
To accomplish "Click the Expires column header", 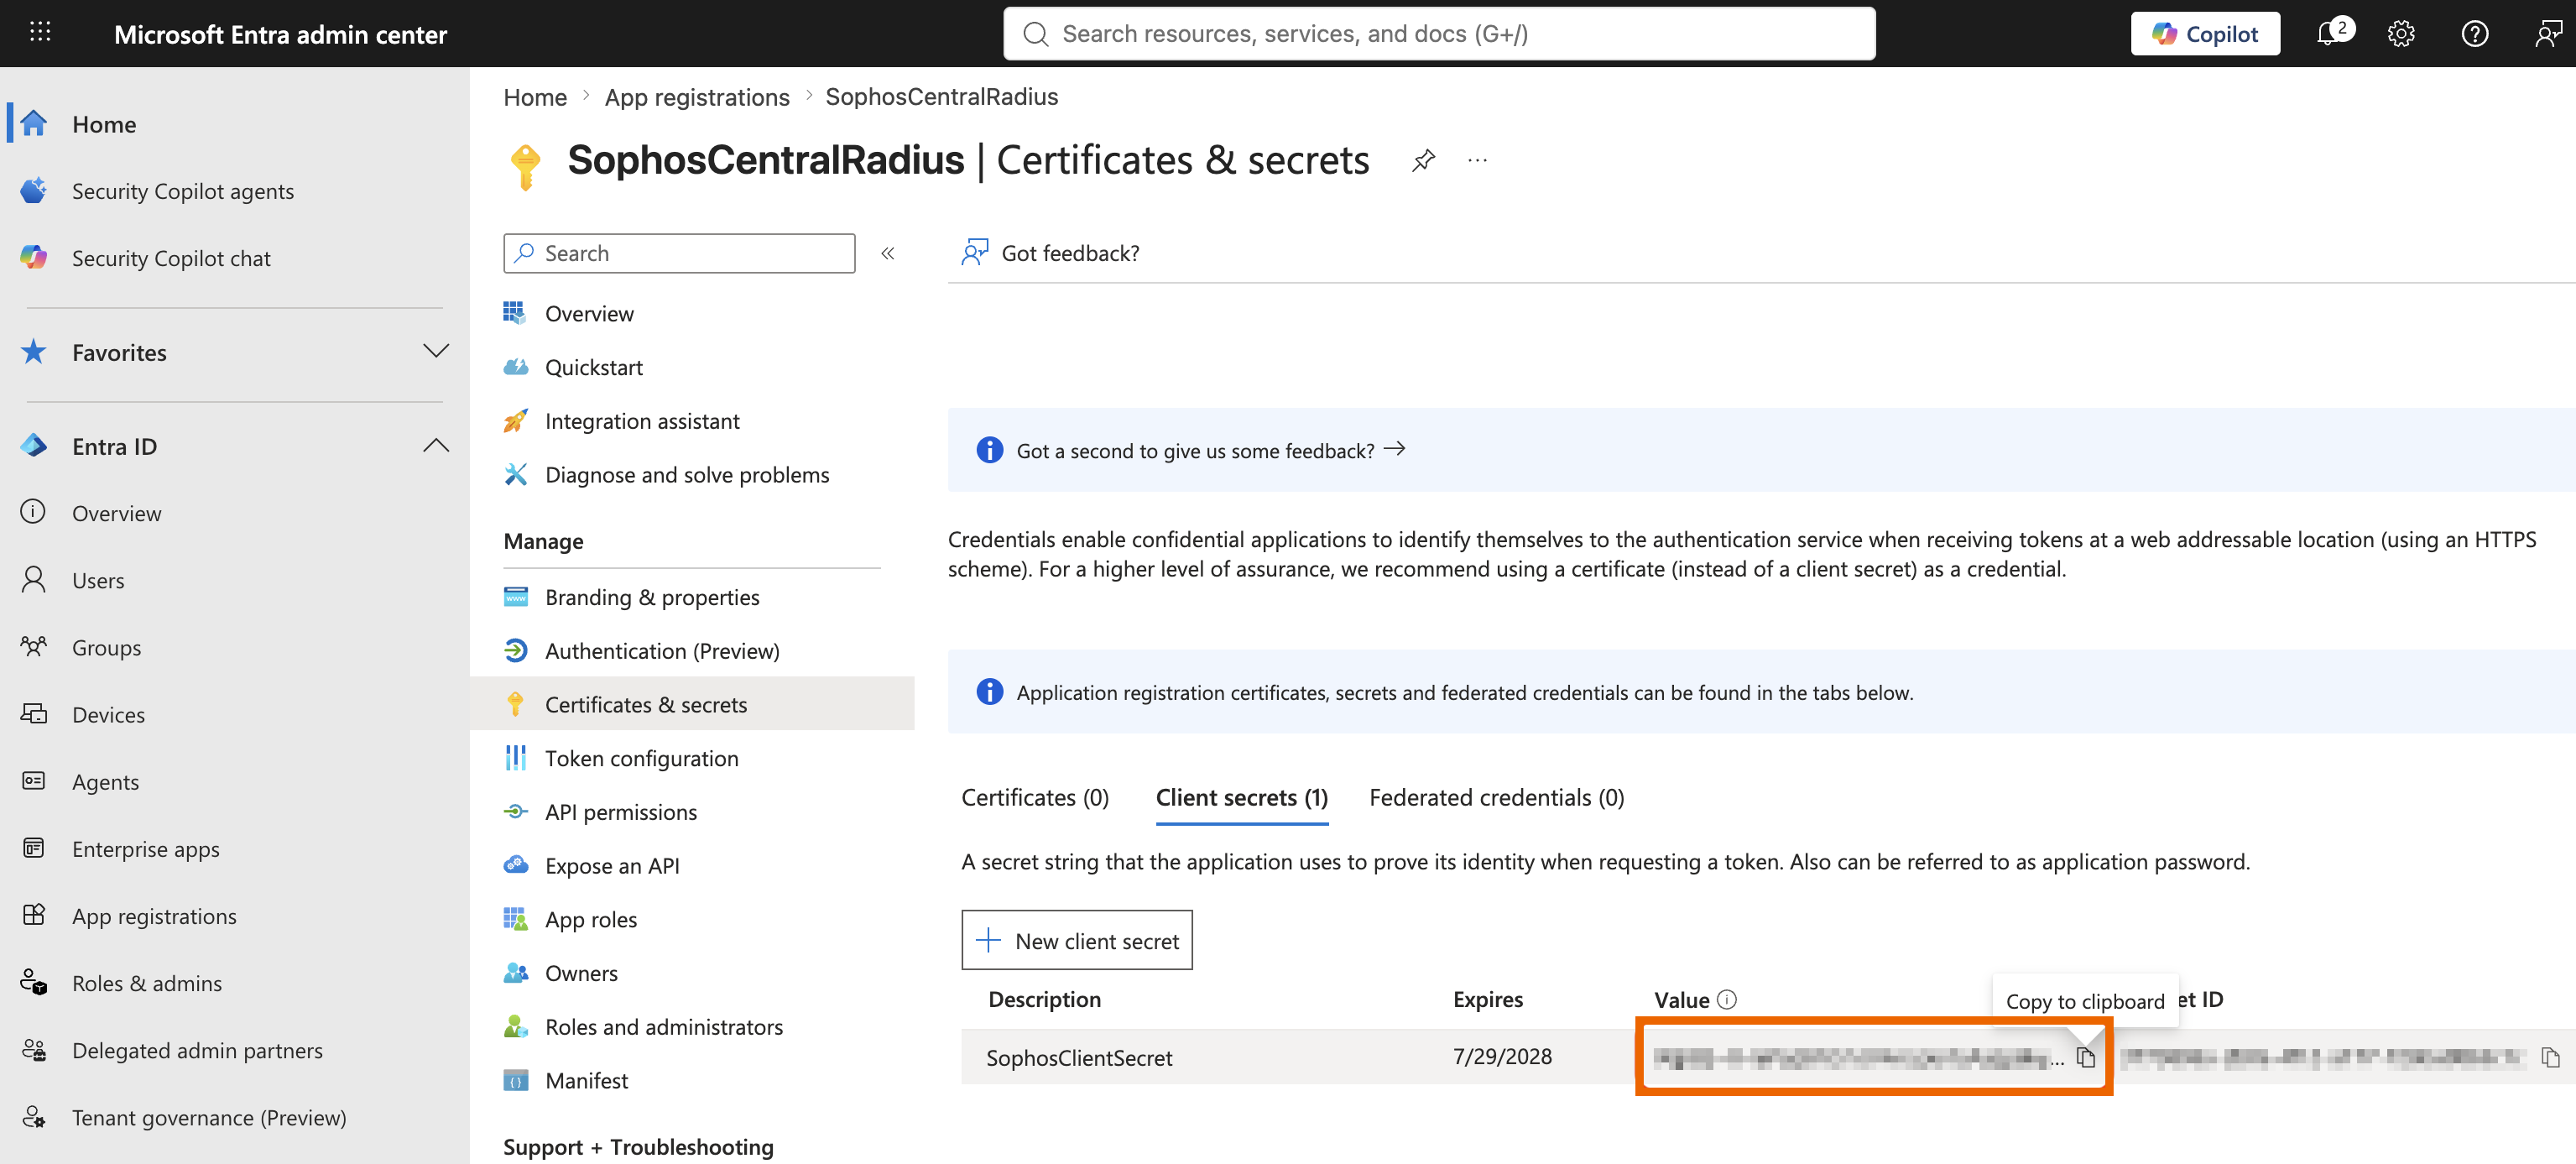I will click(1487, 999).
